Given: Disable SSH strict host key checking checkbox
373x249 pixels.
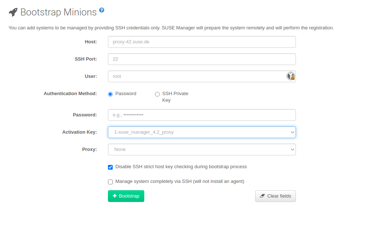Looking at the screenshot, I should point(110,167).
